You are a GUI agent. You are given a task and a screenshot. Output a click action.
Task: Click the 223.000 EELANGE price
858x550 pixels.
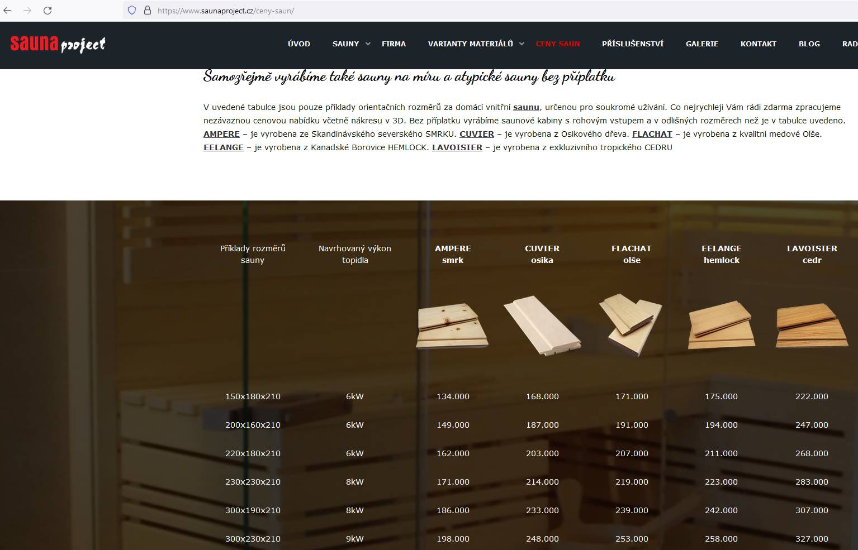721,482
